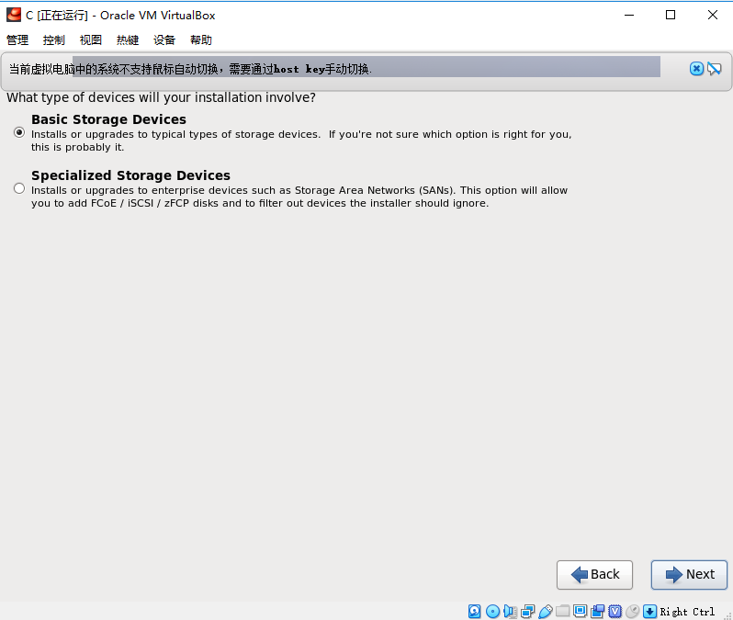733x620 pixels.
Task: Click the mouse integration status icon
Action: pos(633,611)
